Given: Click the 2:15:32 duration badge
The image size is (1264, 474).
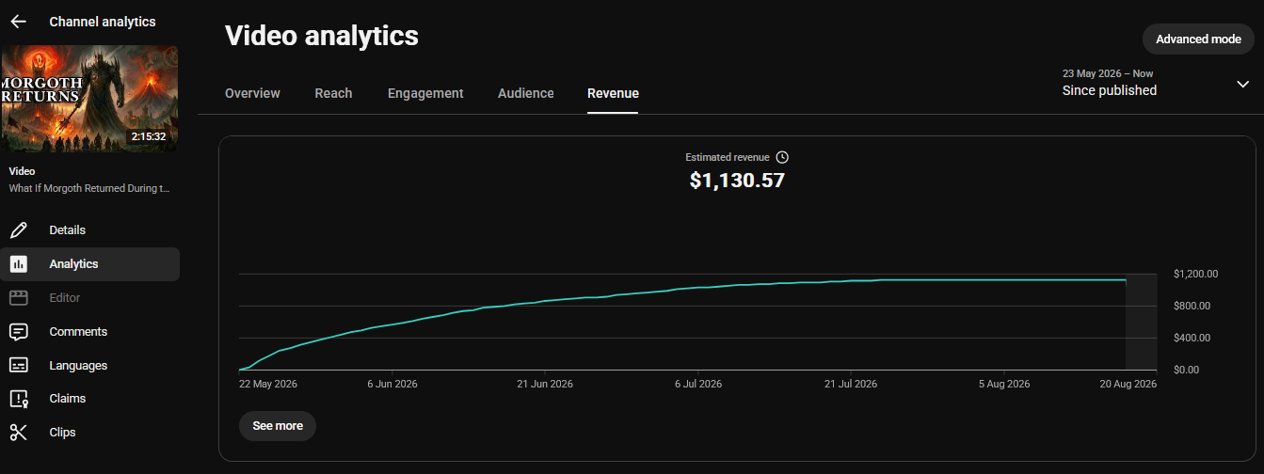Looking at the screenshot, I should point(149,136).
